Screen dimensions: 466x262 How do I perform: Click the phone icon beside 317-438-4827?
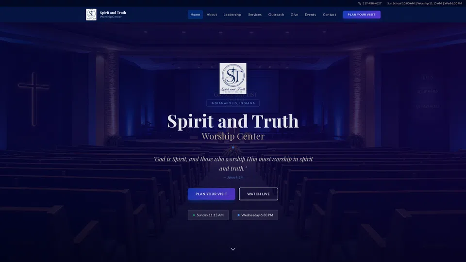pyautogui.click(x=360, y=3)
